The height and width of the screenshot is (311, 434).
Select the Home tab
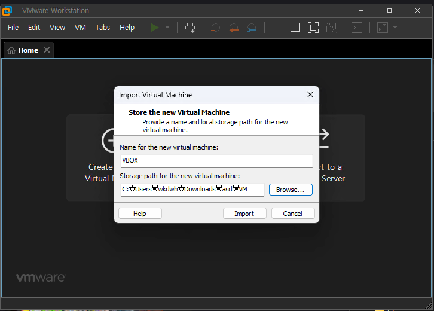click(28, 50)
